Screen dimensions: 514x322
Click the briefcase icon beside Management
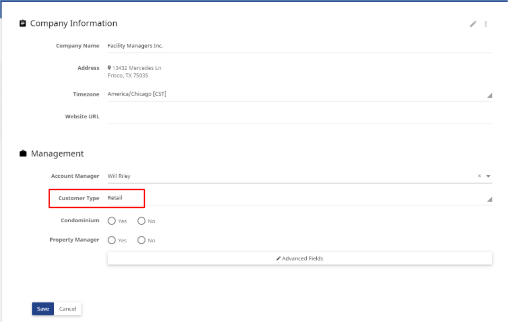click(x=23, y=154)
